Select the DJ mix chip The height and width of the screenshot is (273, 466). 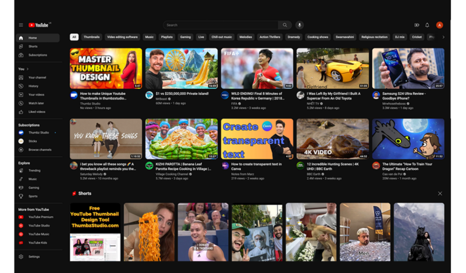399,37
